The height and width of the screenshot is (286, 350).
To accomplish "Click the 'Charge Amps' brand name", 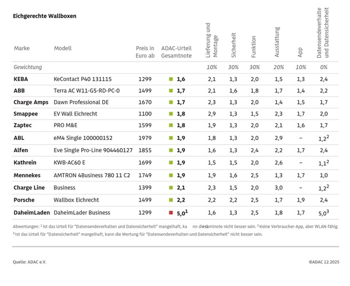I will pos(31,102).
